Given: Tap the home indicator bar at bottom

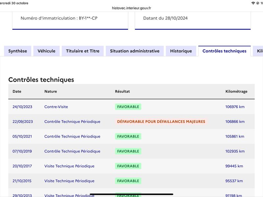Looking at the screenshot, I should tap(131, 194).
